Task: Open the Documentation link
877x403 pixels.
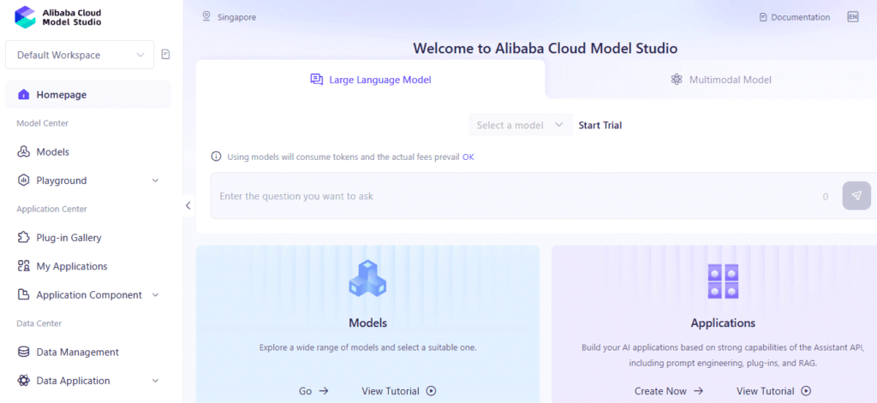Action: (795, 17)
